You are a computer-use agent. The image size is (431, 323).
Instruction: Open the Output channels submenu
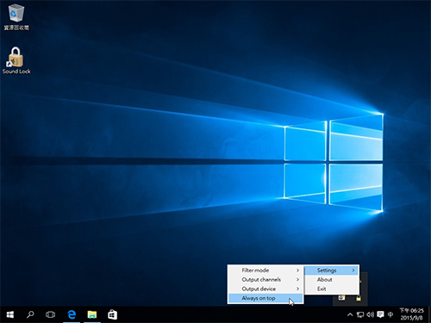(x=265, y=279)
